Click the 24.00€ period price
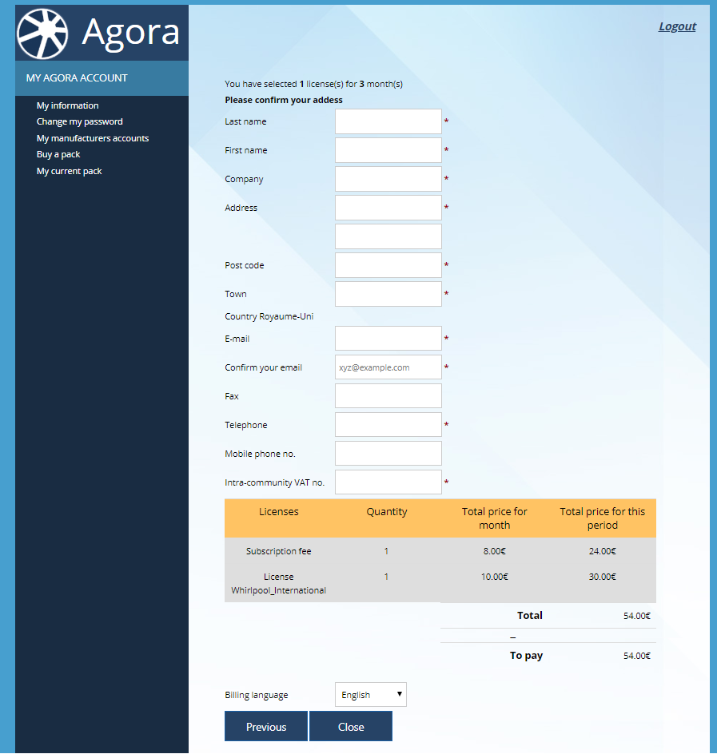 tap(603, 551)
